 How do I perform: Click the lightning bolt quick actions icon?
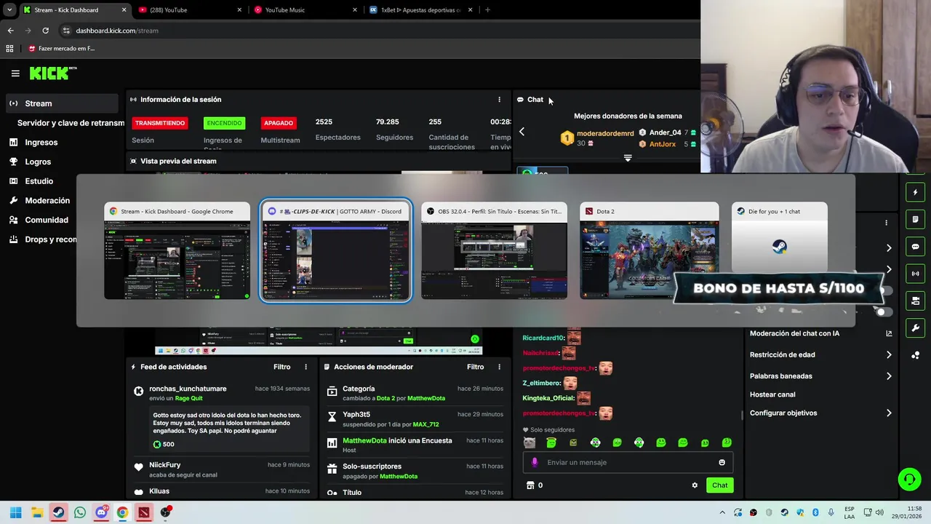[915, 193]
